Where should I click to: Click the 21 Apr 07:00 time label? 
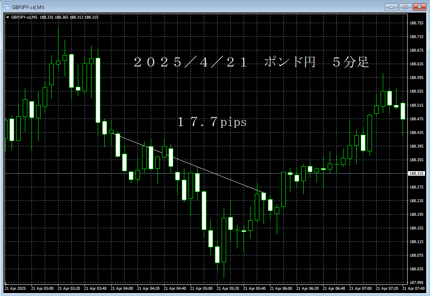[x=360, y=288]
